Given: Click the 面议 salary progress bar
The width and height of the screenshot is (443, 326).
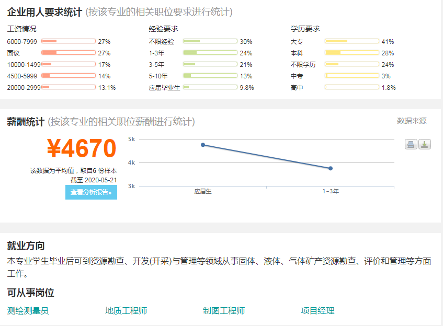Looking at the screenshot, I should pos(69,53).
